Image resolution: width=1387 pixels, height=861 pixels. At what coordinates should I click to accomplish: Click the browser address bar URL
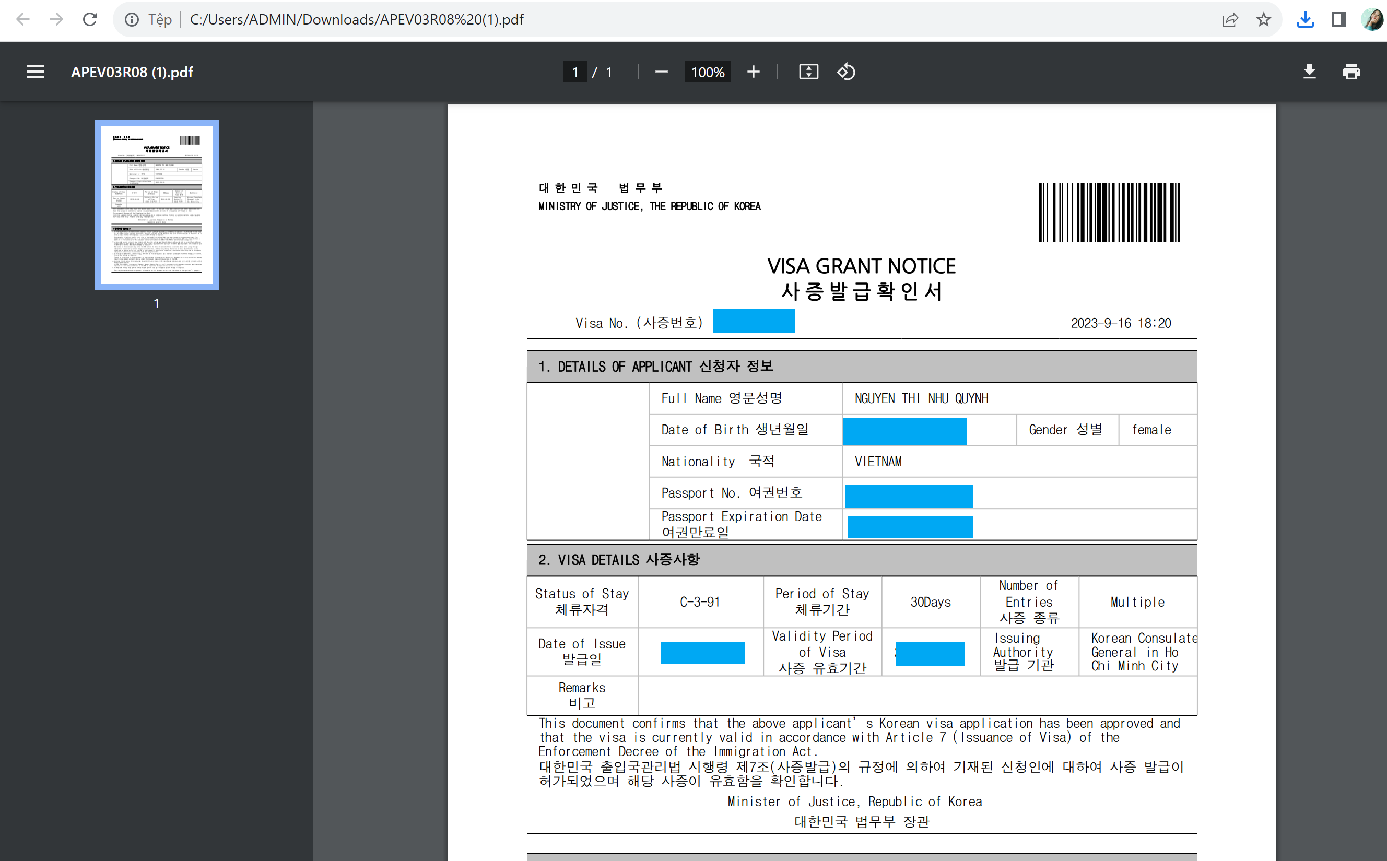357,19
